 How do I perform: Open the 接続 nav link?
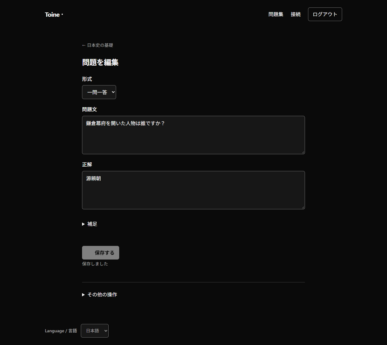point(296,14)
